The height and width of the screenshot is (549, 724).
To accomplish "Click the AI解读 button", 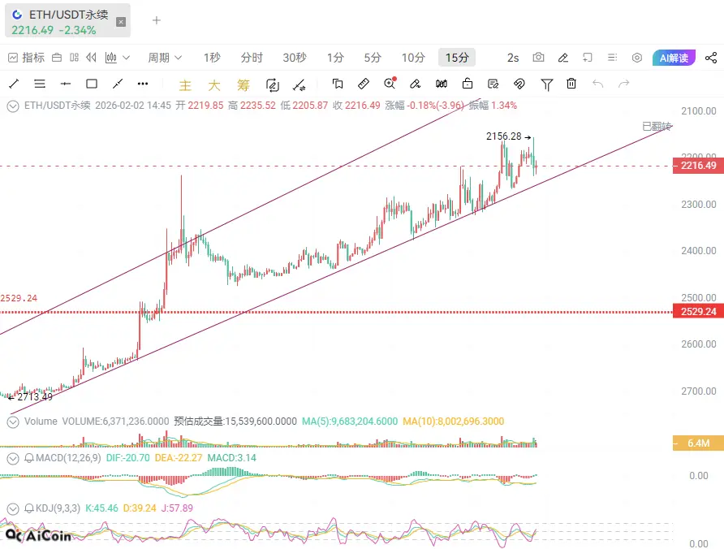I will pos(674,58).
